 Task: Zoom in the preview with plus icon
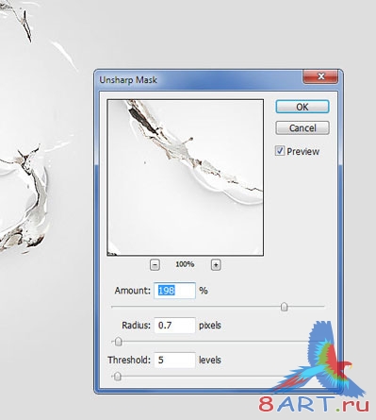click(216, 265)
